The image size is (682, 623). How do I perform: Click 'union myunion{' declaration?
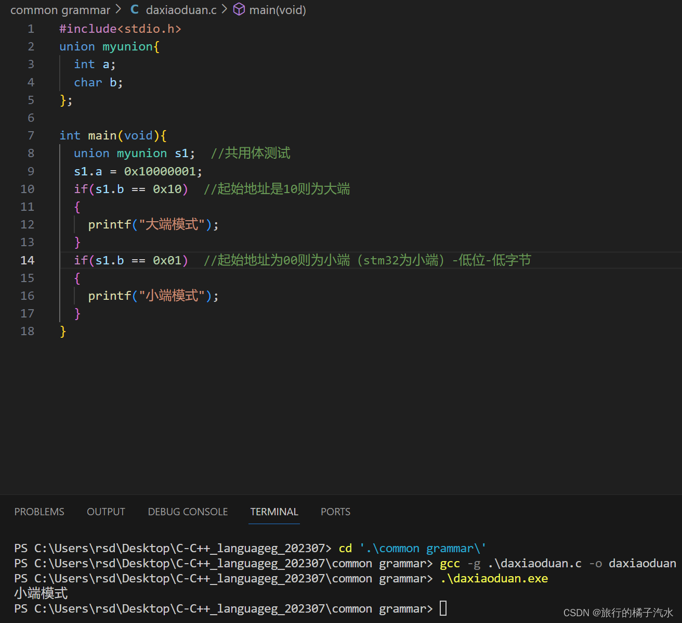tap(110, 46)
